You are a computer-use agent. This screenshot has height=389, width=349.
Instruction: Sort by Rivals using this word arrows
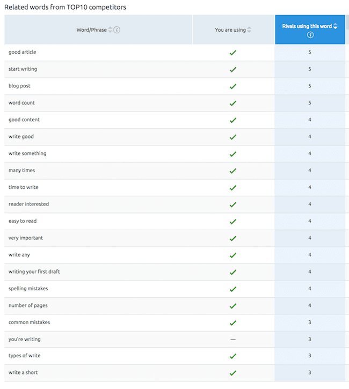(x=336, y=26)
